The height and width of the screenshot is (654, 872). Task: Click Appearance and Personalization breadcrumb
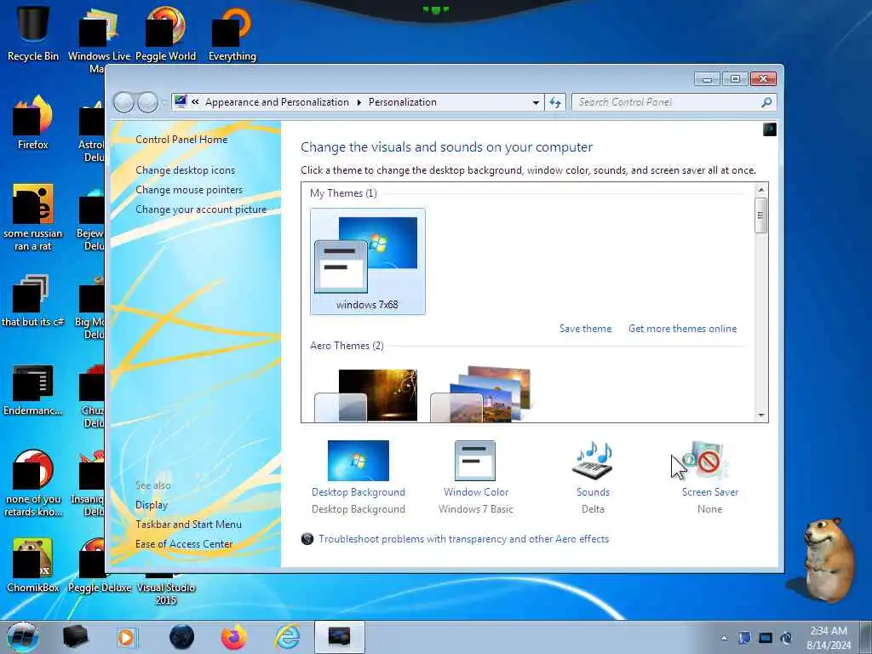pos(277,102)
